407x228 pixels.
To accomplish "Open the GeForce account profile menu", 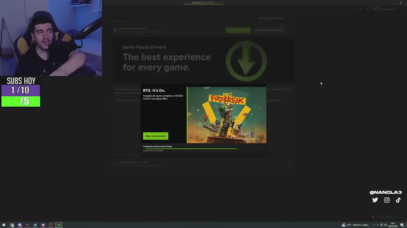I will [x=385, y=9].
